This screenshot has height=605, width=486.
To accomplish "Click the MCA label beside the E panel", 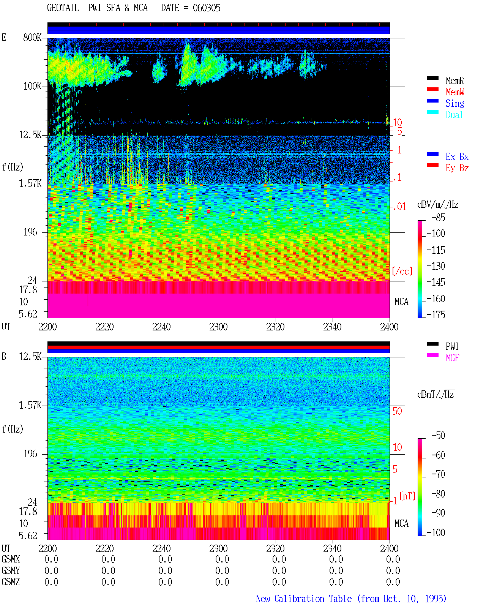I will 401,302.
